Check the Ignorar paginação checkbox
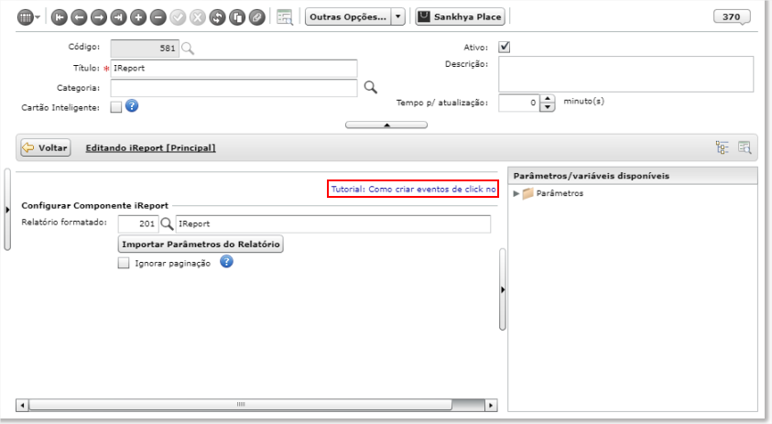Screen dimensions: 772x424 point(124,263)
